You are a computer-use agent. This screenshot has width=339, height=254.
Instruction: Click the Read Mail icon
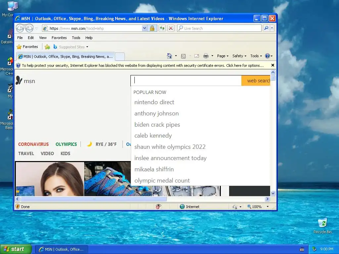(197, 56)
